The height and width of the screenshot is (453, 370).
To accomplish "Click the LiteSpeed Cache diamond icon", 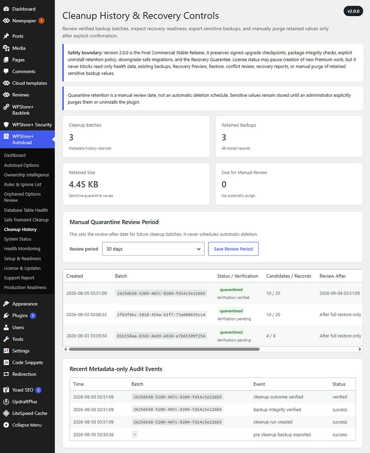I will tap(6, 413).
